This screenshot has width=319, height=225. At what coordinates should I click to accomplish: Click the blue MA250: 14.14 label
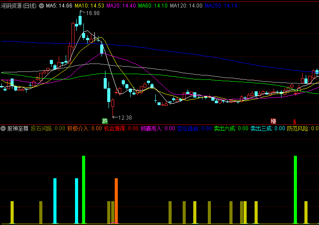221,6
